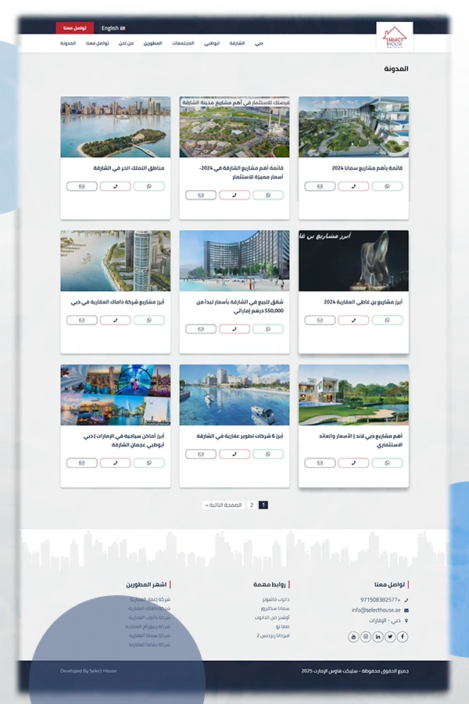This screenshot has width=469, height=704.
Task: Open the Binghatti dark tower card thumbnail
Action: coord(353,260)
